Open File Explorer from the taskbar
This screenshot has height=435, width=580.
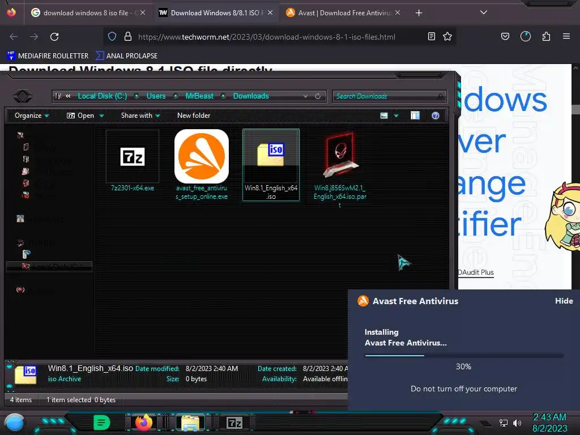(190, 423)
